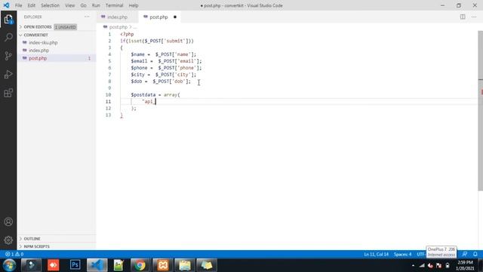Open Run and Debug view
483x272 pixels.
coord(8,74)
